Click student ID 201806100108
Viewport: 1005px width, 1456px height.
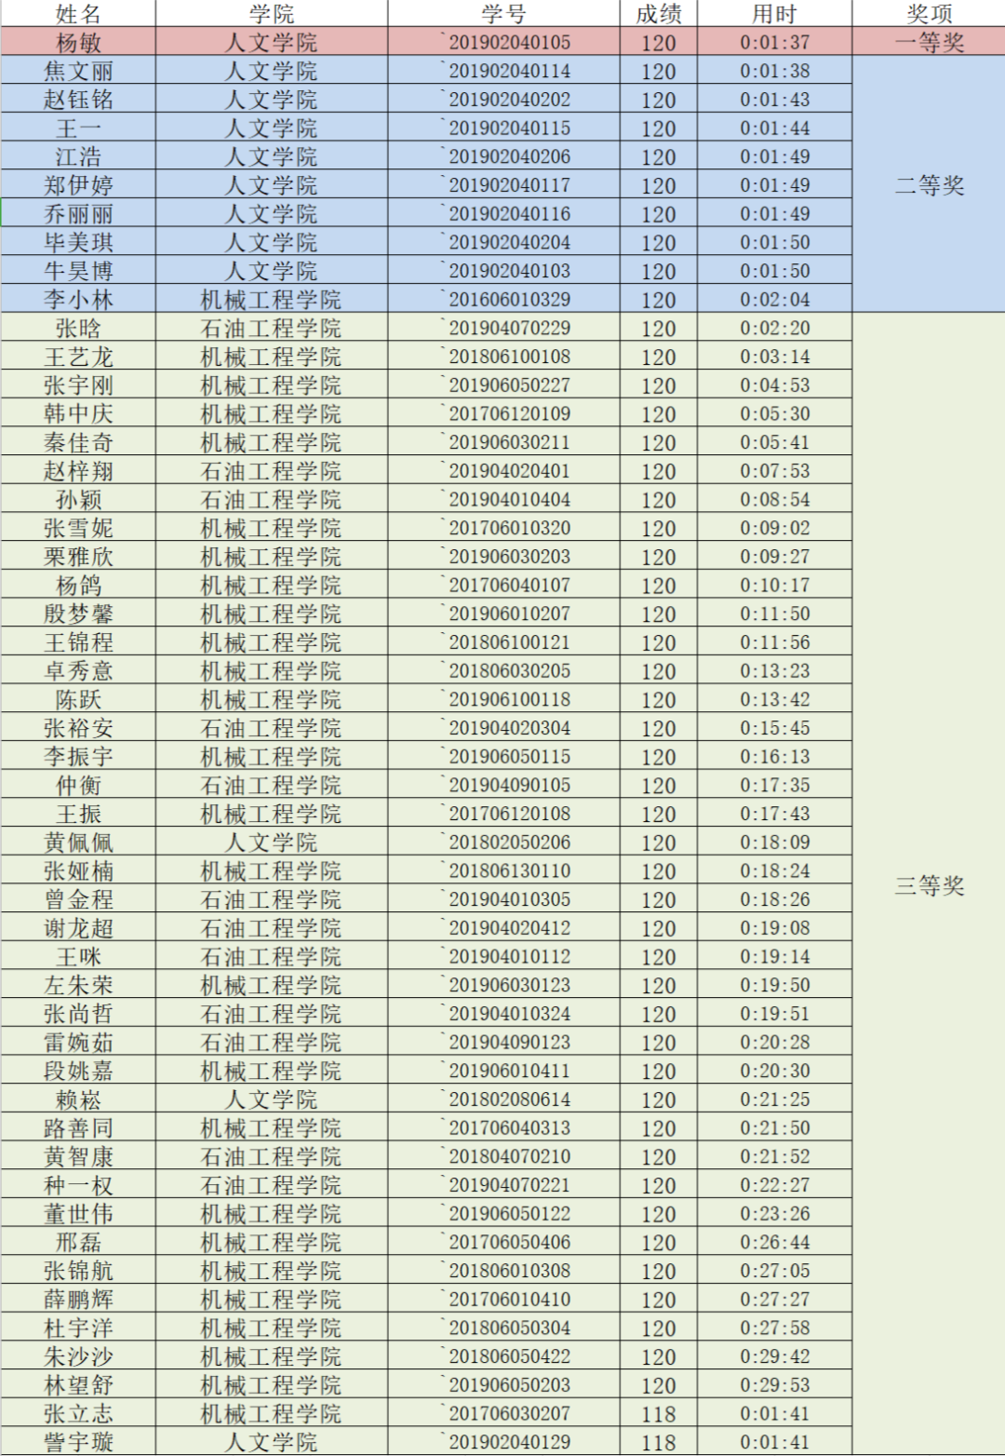509,357
